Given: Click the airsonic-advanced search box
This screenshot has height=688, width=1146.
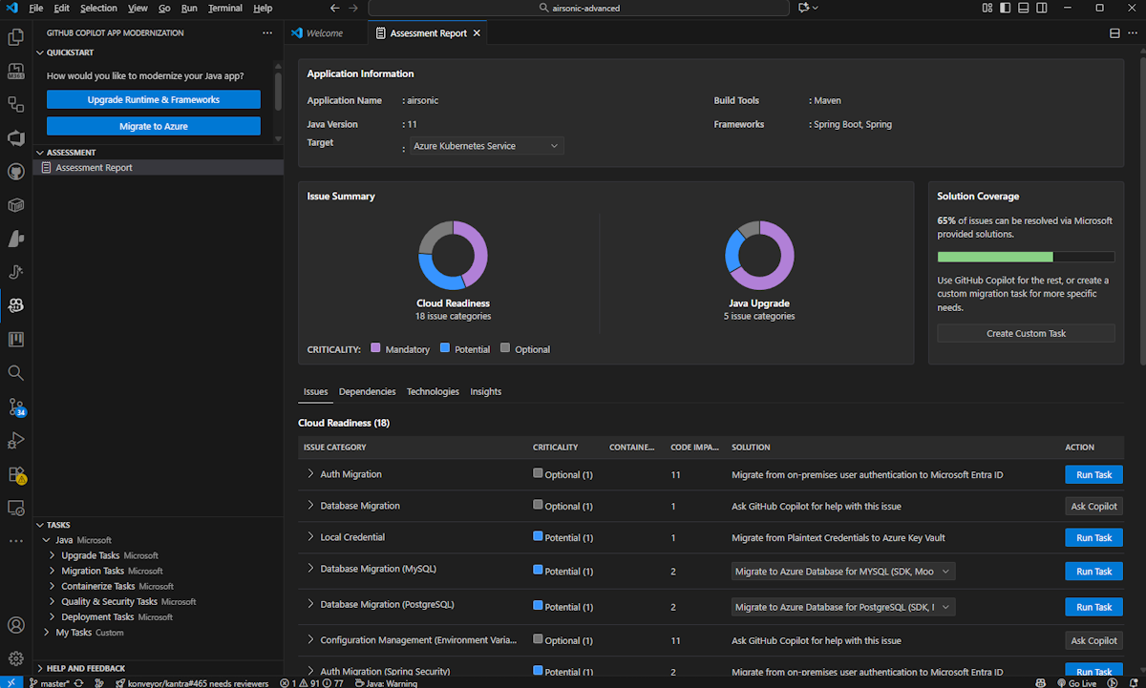Looking at the screenshot, I should pos(578,9).
